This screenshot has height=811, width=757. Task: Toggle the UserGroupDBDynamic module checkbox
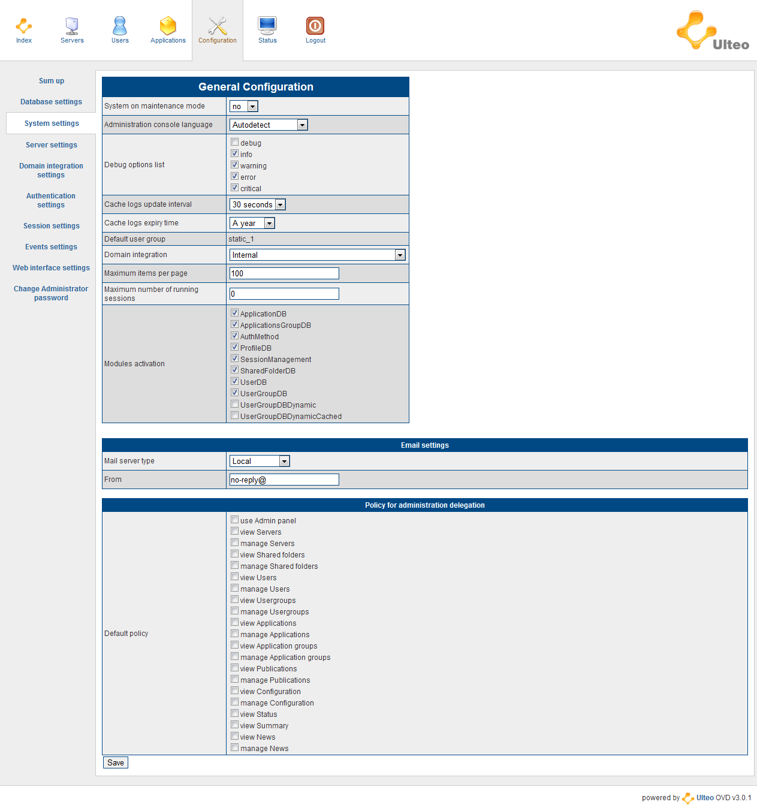pos(235,404)
